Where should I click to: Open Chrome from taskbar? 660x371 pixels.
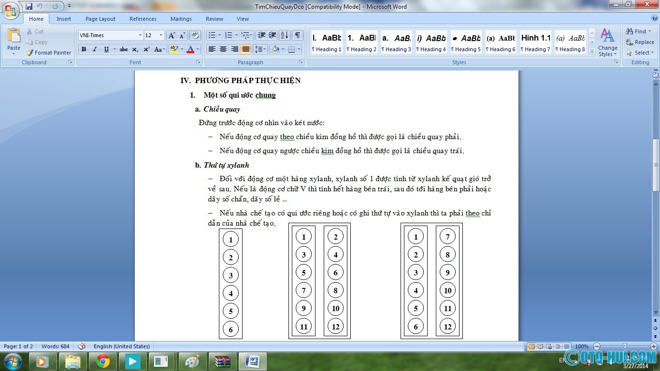(102, 361)
